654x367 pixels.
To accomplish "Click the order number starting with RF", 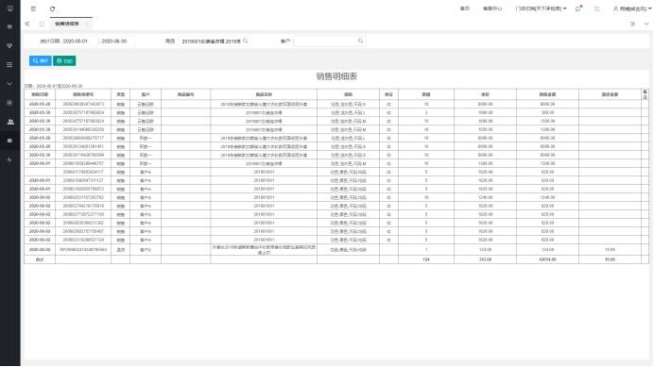I will tap(83, 249).
